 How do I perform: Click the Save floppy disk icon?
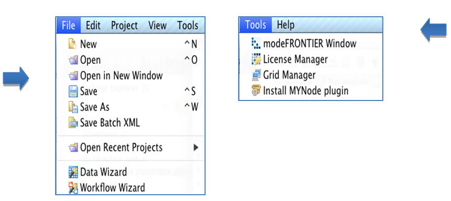(x=73, y=92)
